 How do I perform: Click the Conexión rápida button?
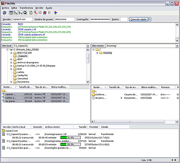138,19
